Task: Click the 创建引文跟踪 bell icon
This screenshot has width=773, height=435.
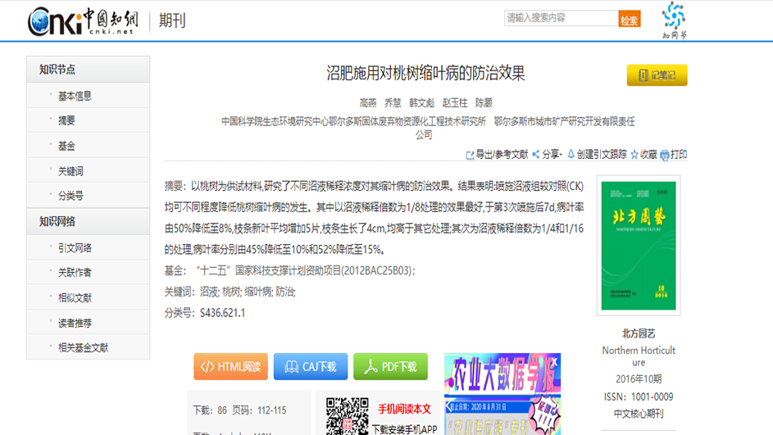Action: 571,154
